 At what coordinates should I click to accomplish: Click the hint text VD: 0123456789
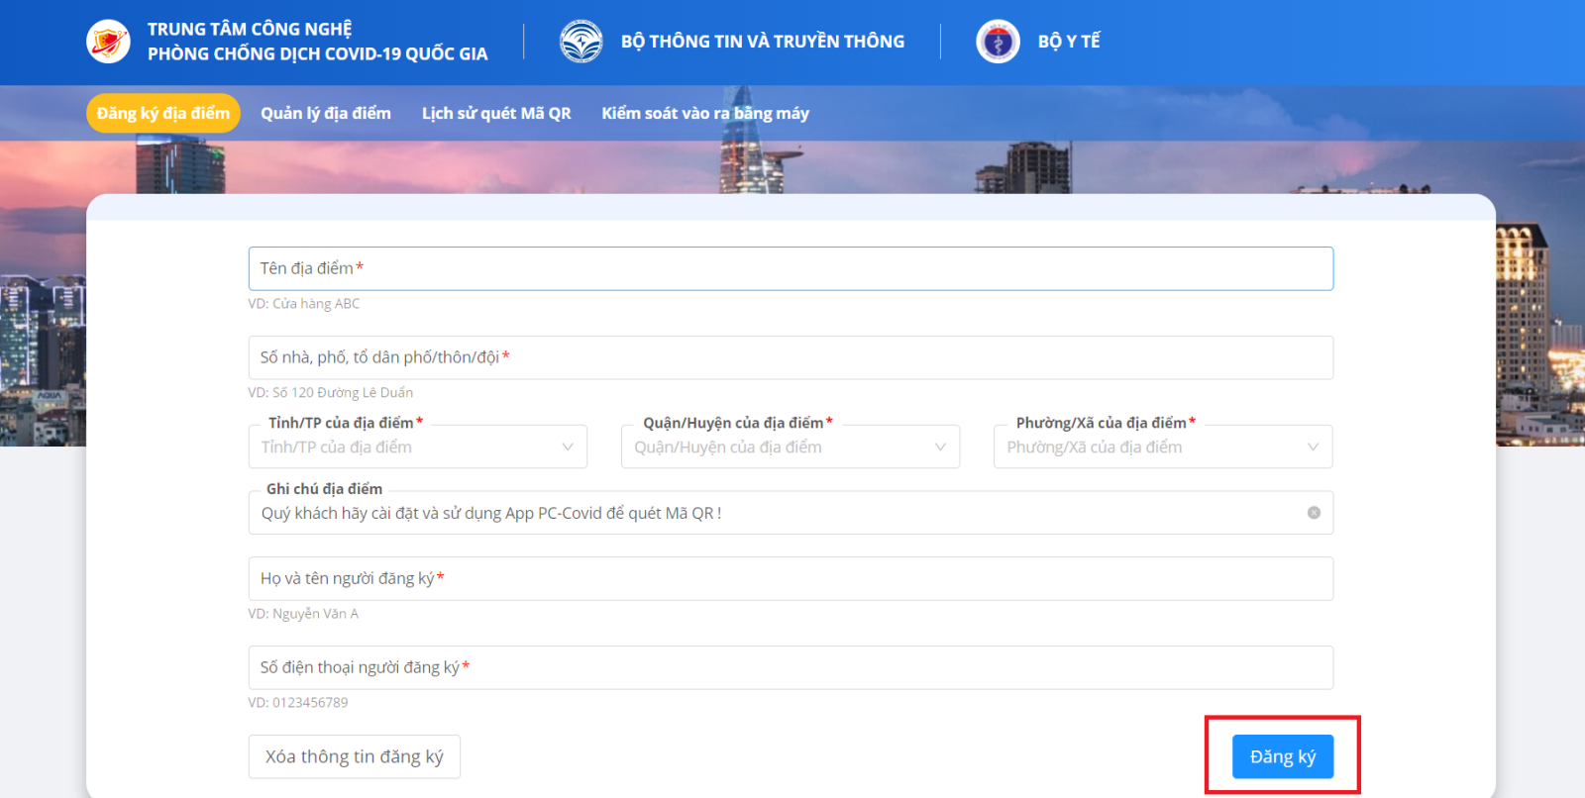coord(298,703)
